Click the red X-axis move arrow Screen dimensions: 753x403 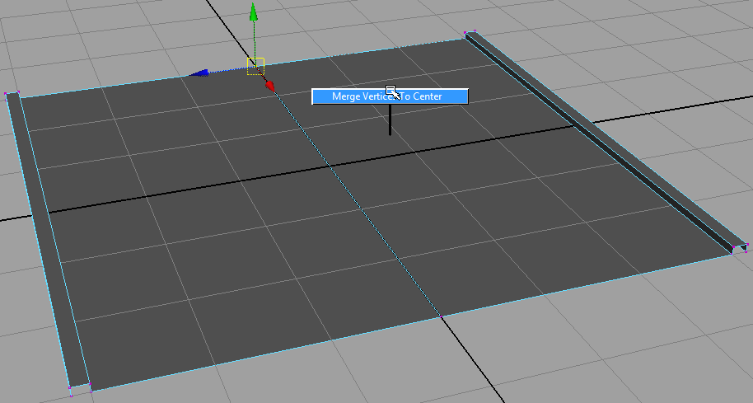[269, 85]
